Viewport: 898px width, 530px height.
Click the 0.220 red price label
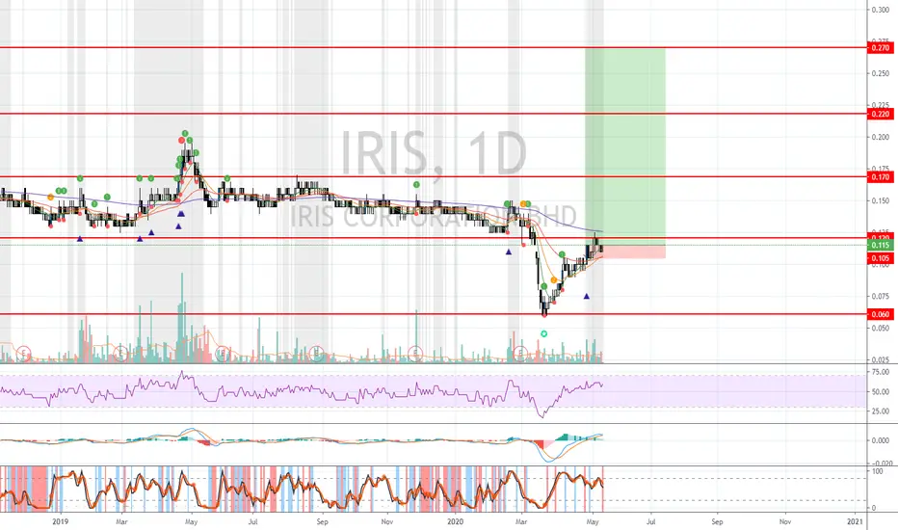click(881, 114)
